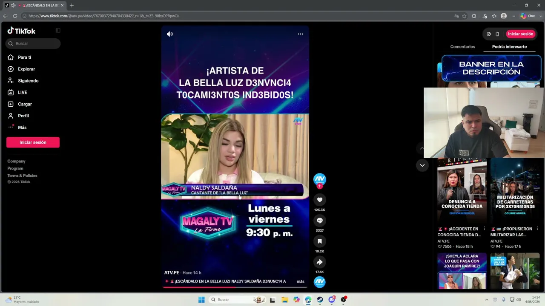This screenshot has height=306, width=545.
Task: Open the Program footer link
Action: [x=15, y=168]
